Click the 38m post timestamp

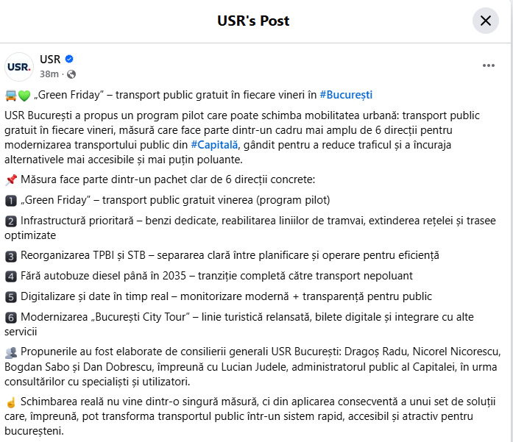coord(49,74)
